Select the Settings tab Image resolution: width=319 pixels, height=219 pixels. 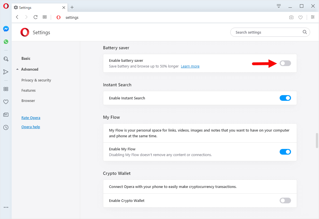[x=39, y=7]
